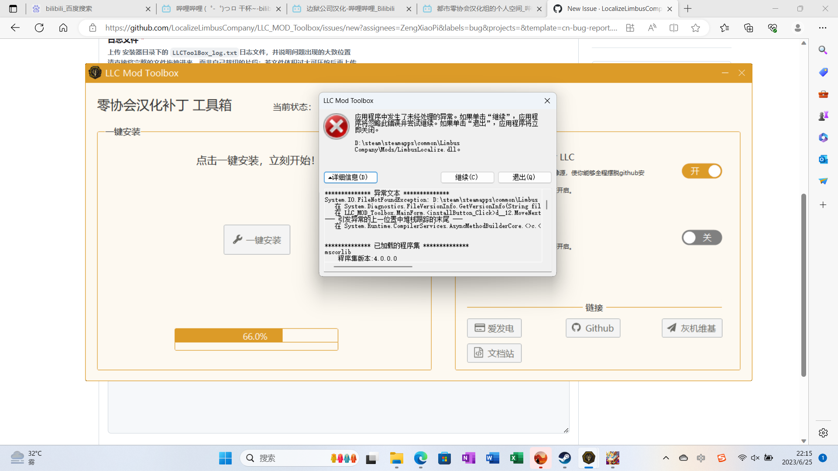Open the search icon in Edge sidebar
The width and height of the screenshot is (838, 471).
[x=823, y=50]
